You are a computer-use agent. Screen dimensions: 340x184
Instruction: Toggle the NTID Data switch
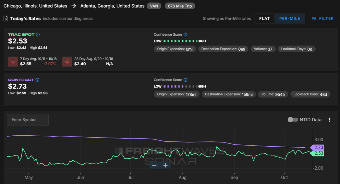coord(292,120)
